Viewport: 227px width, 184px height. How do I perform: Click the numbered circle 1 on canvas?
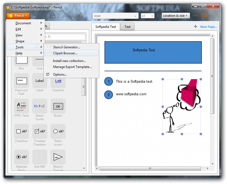tap(109, 81)
